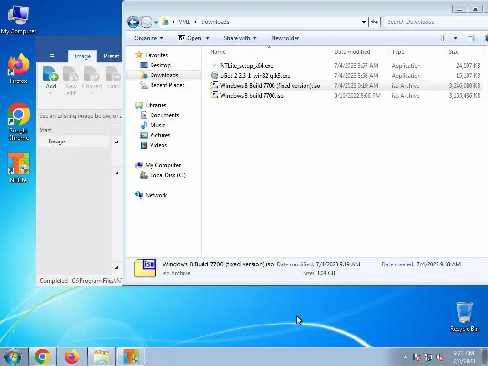Click the Explorer forward arrow
Viewport: 488px width, 366px height.
tap(146, 22)
